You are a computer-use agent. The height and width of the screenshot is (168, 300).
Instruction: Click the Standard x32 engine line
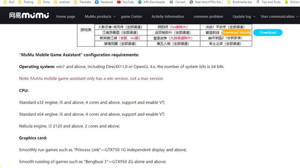pos(92,103)
